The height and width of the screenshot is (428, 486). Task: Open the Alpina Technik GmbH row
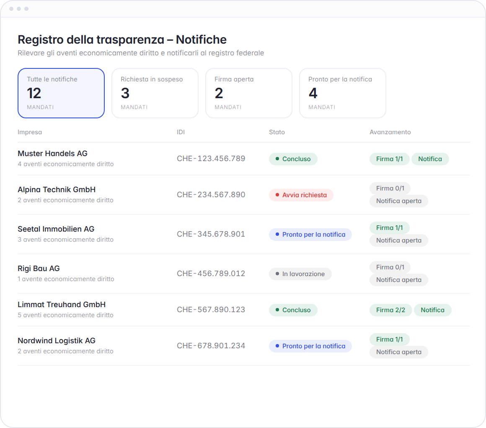click(243, 195)
